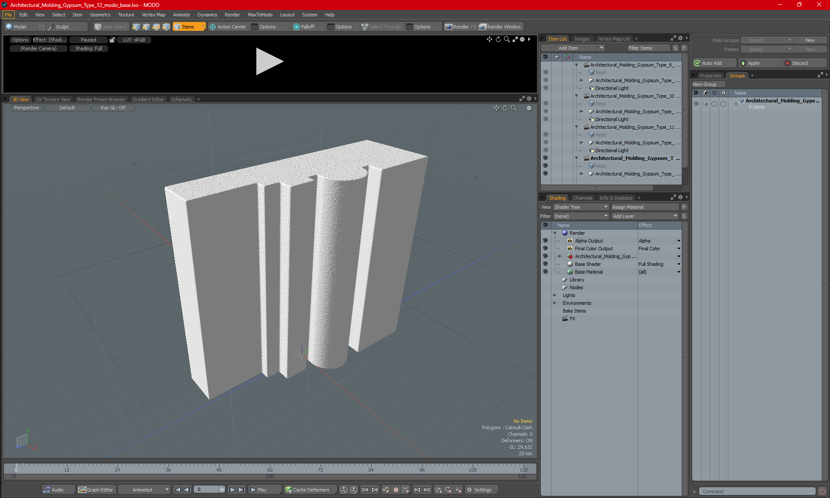This screenshot has width=830, height=498.
Task: Open timeline Settings
Action: [x=482, y=490]
